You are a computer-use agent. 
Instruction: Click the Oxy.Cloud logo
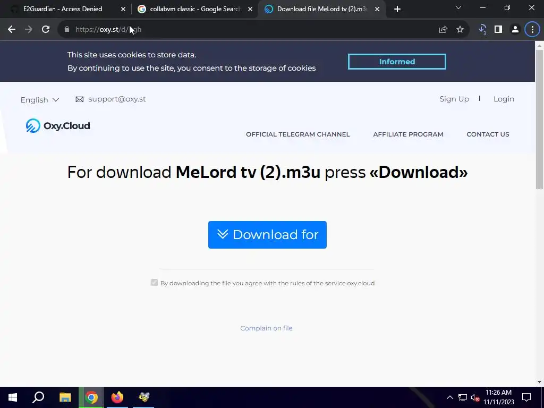click(58, 125)
